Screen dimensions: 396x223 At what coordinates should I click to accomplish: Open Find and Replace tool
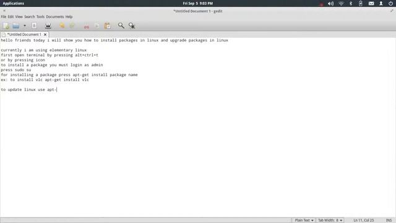coord(132,25)
